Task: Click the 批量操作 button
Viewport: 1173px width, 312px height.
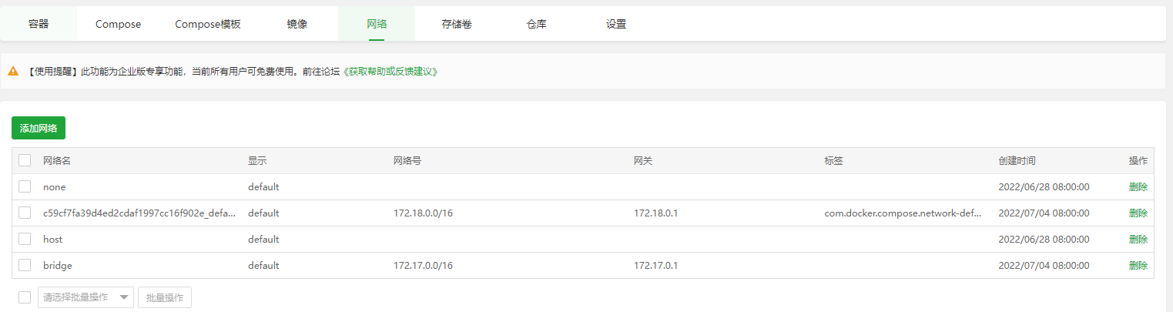Action: tap(165, 298)
